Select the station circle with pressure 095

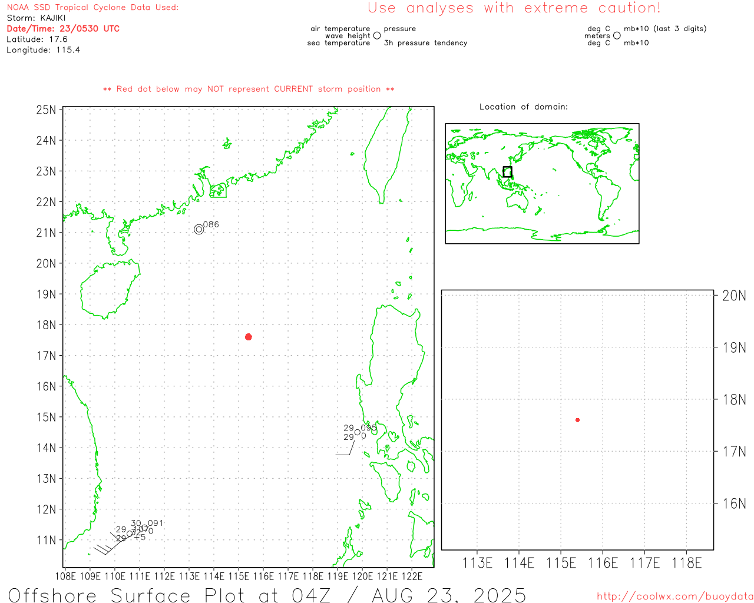pyautogui.click(x=358, y=432)
